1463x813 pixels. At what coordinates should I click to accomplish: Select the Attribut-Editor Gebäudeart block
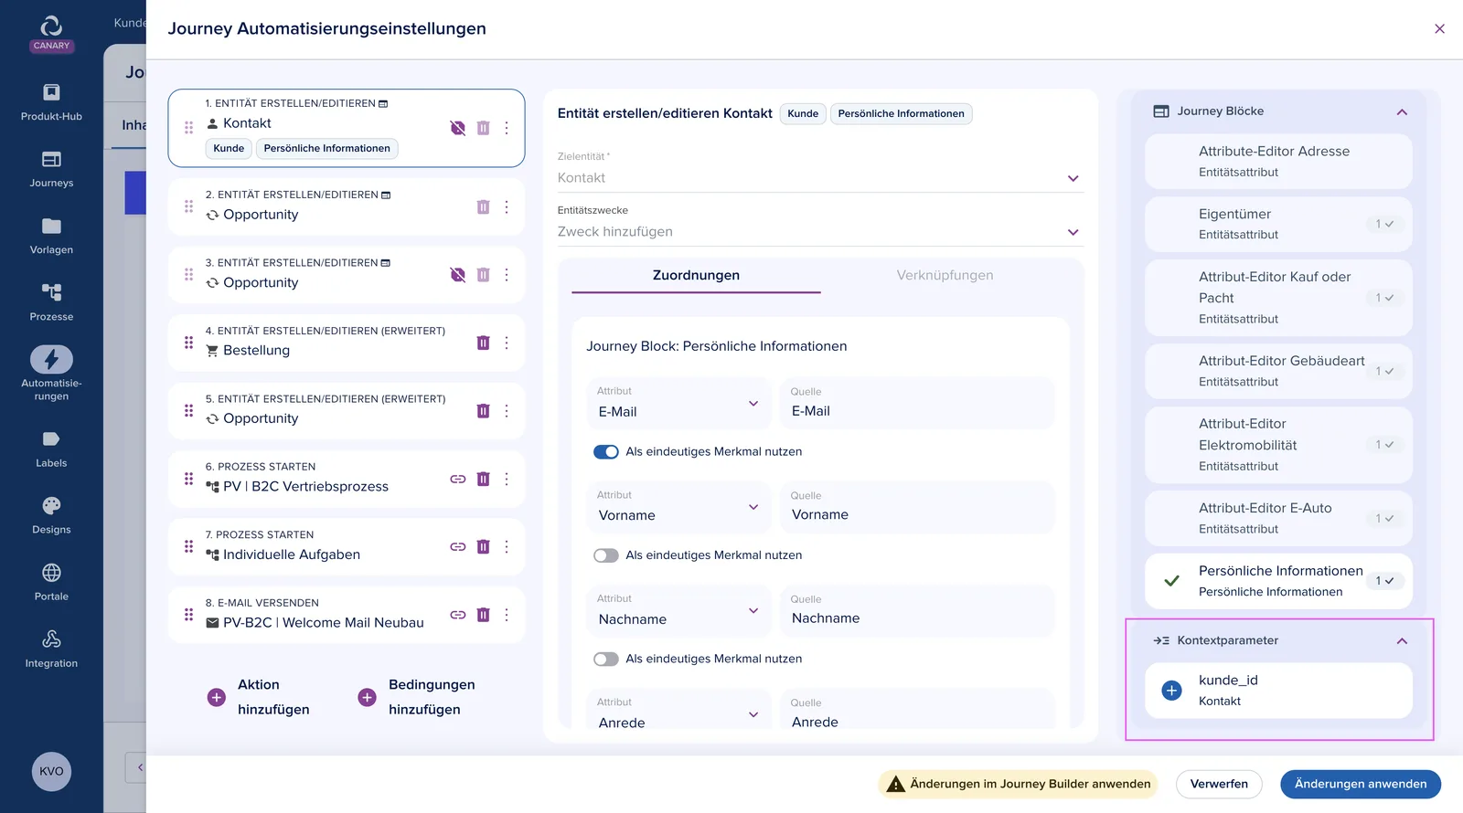pyautogui.click(x=1278, y=371)
